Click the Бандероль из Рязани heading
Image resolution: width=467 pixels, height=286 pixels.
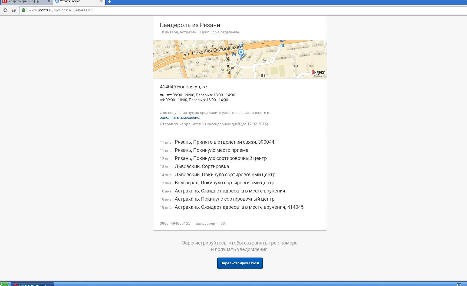click(190, 25)
